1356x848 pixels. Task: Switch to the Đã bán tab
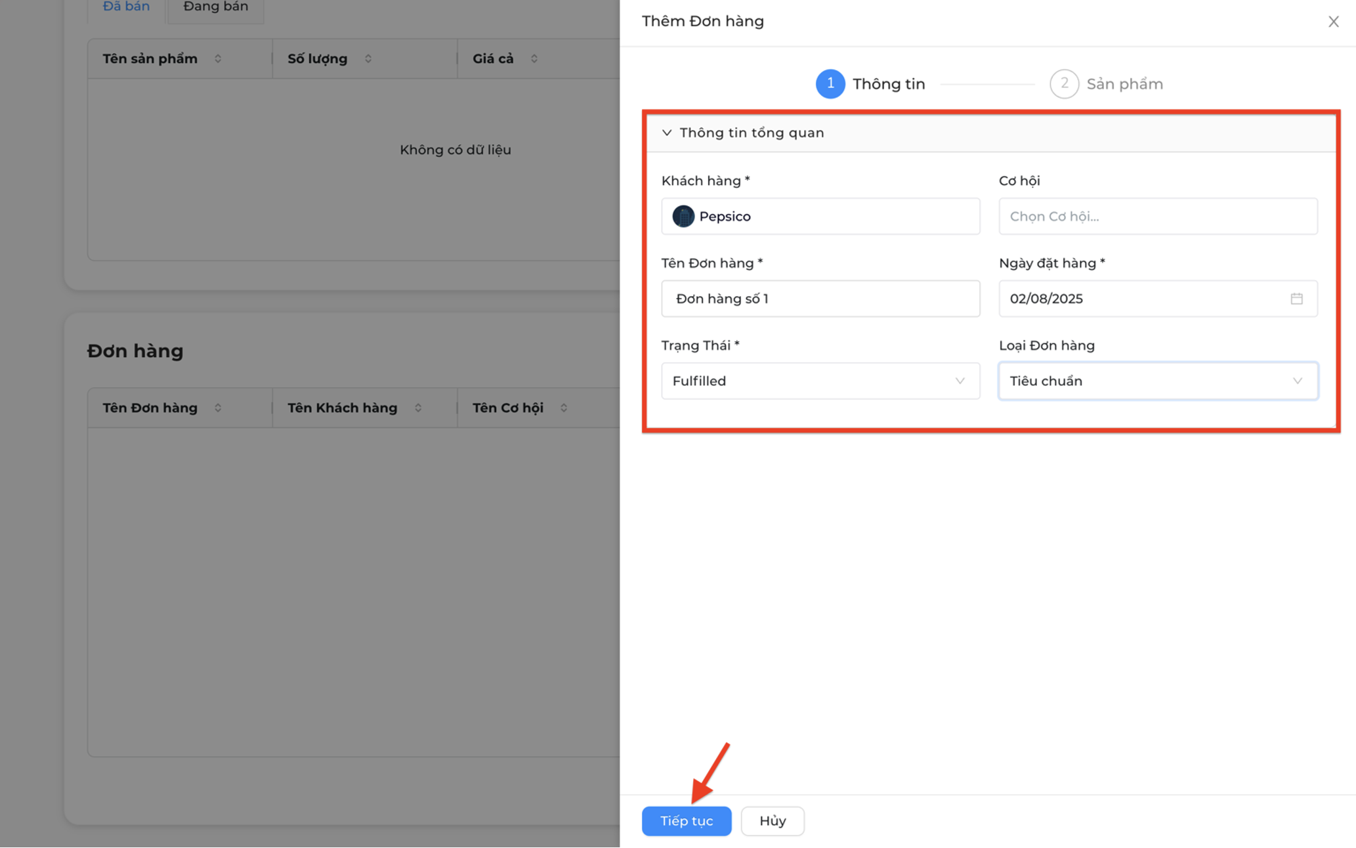click(x=126, y=7)
